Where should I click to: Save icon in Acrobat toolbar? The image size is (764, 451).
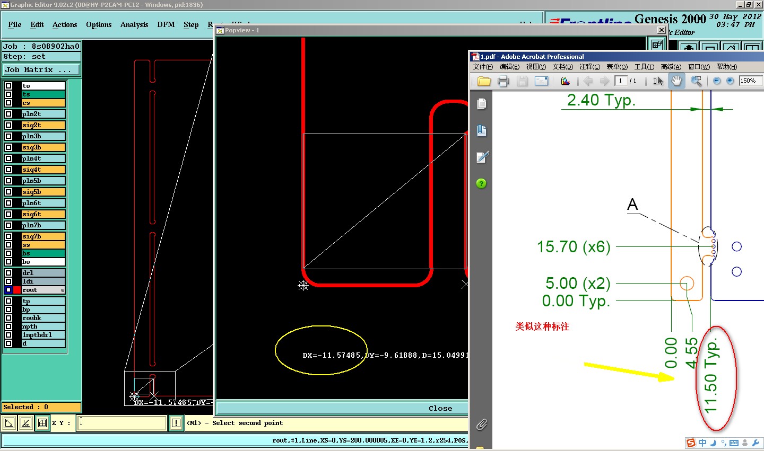tap(522, 81)
